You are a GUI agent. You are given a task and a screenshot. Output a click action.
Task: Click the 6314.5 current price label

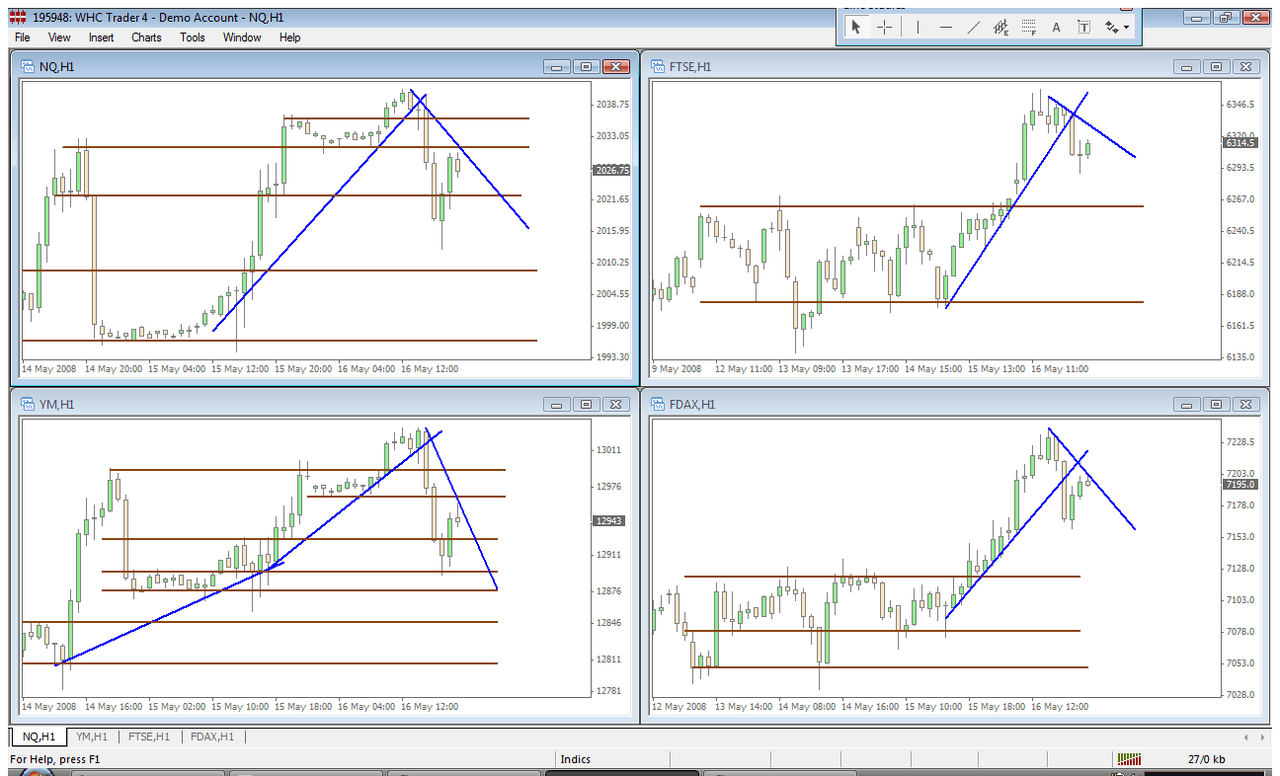(1240, 143)
